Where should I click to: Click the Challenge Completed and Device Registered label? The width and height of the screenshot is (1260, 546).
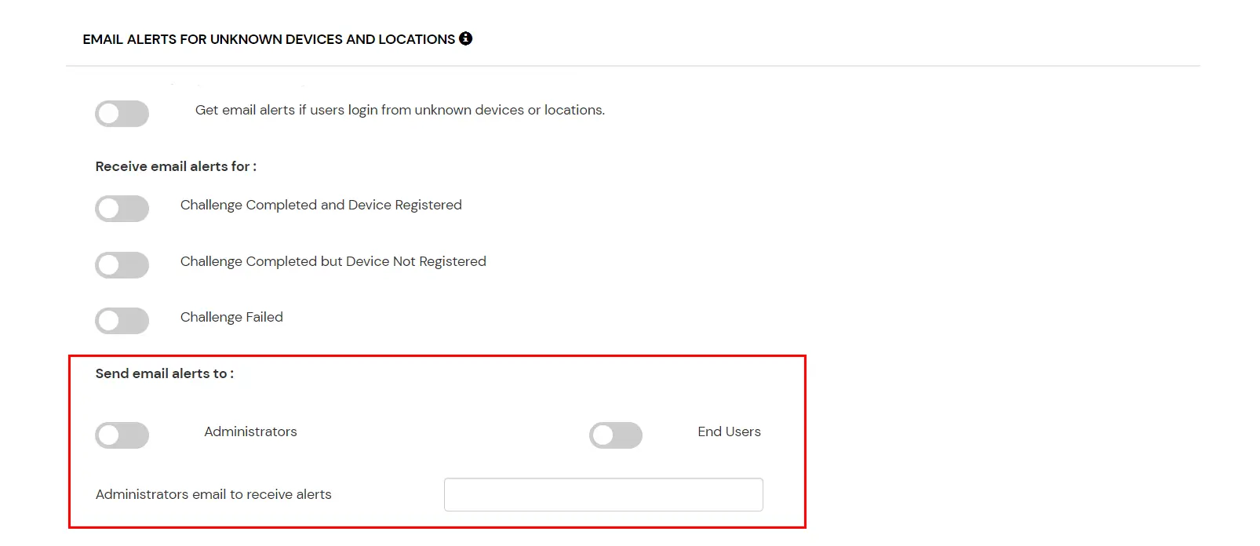click(x=320, y=205)
